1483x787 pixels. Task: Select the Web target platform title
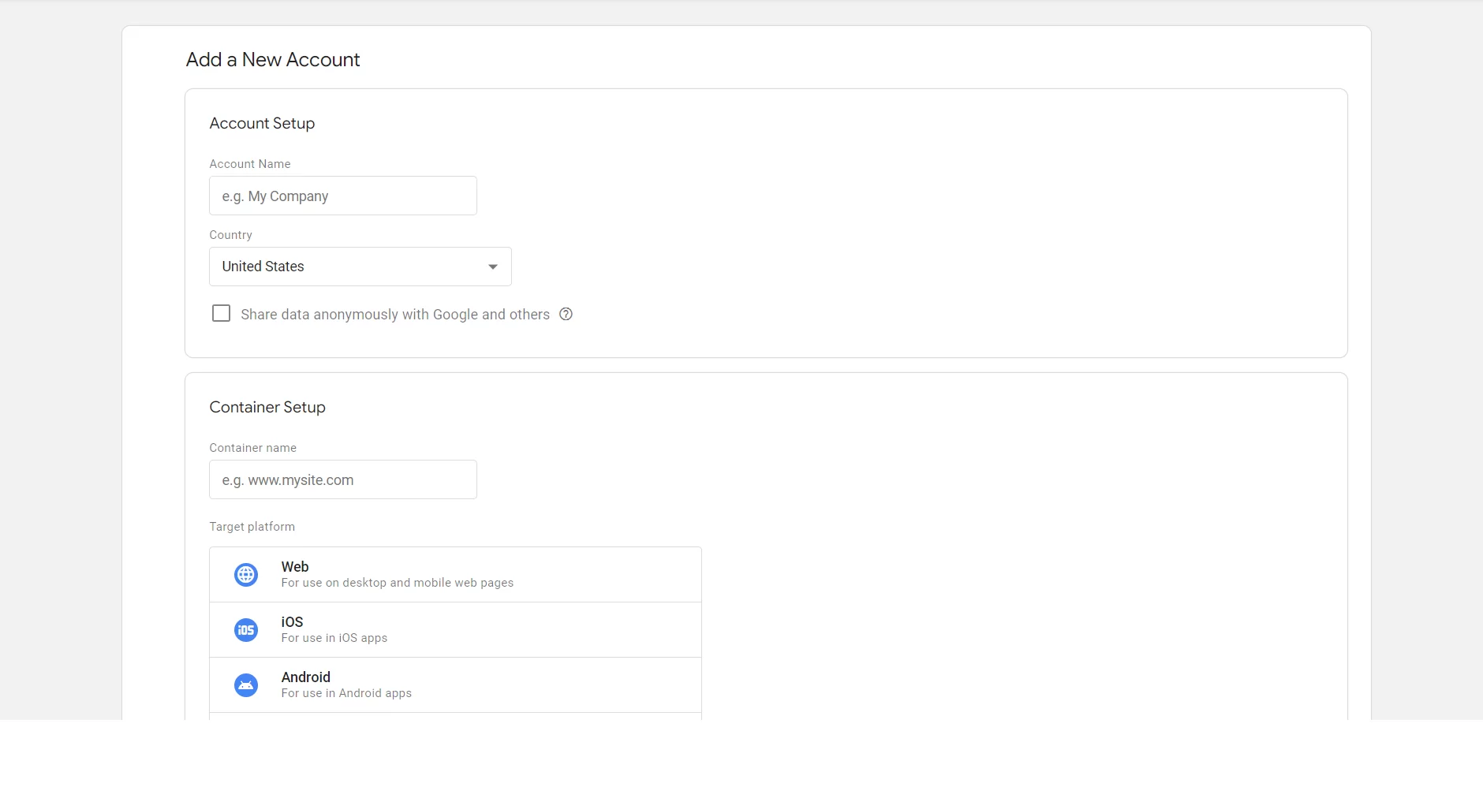coord(295,567)
